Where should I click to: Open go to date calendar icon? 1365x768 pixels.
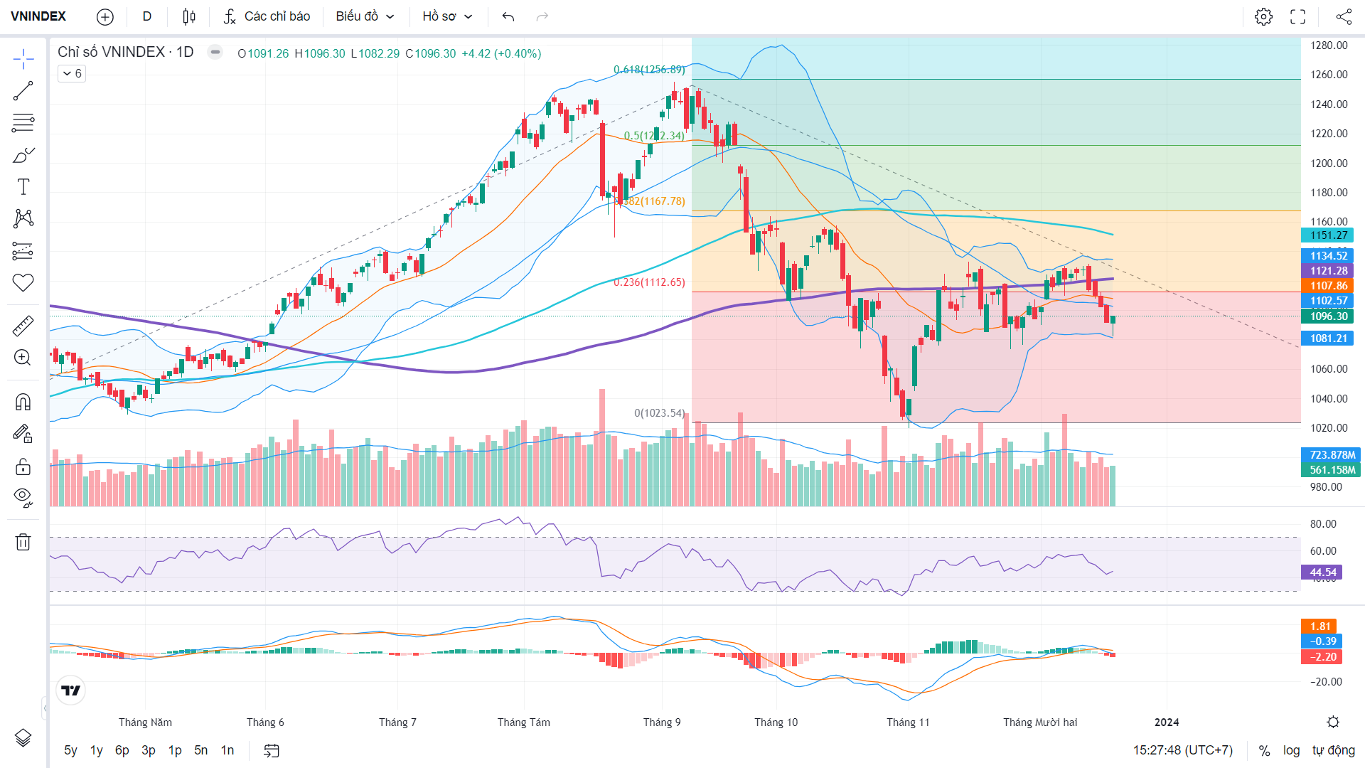point(272,750)
